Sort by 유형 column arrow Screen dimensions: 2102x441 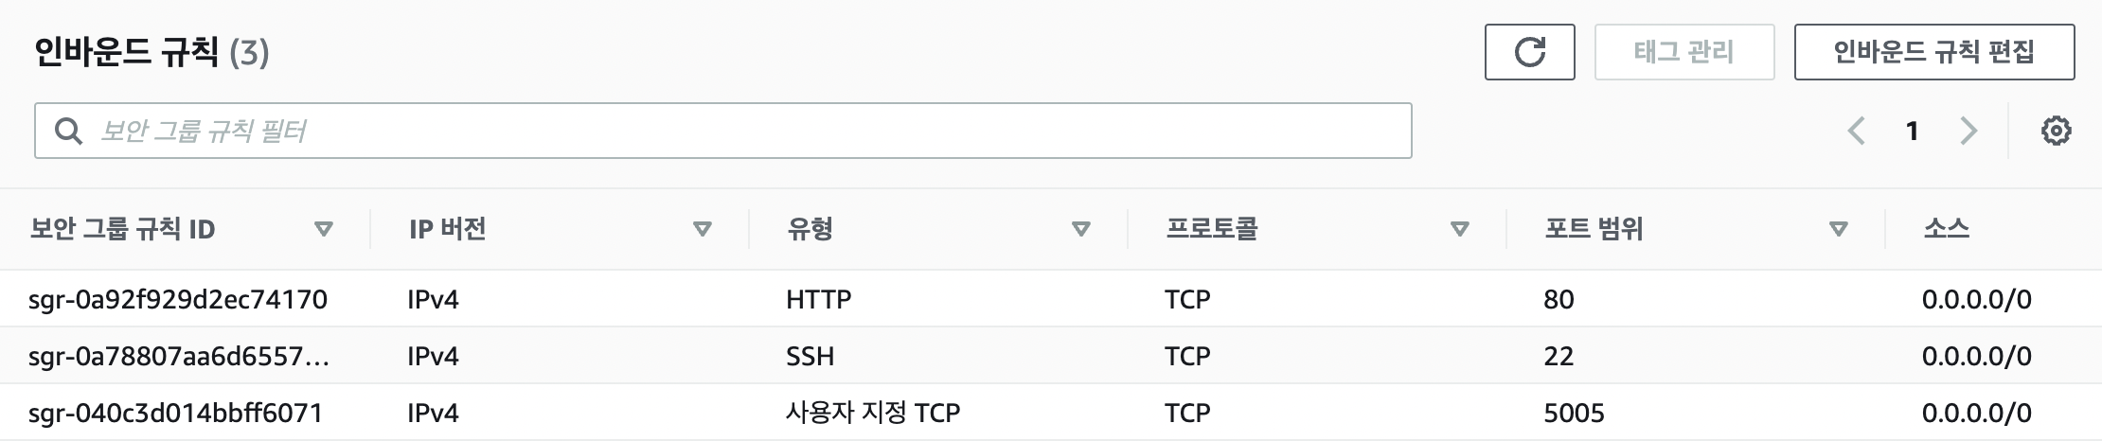click(1081, 229)
